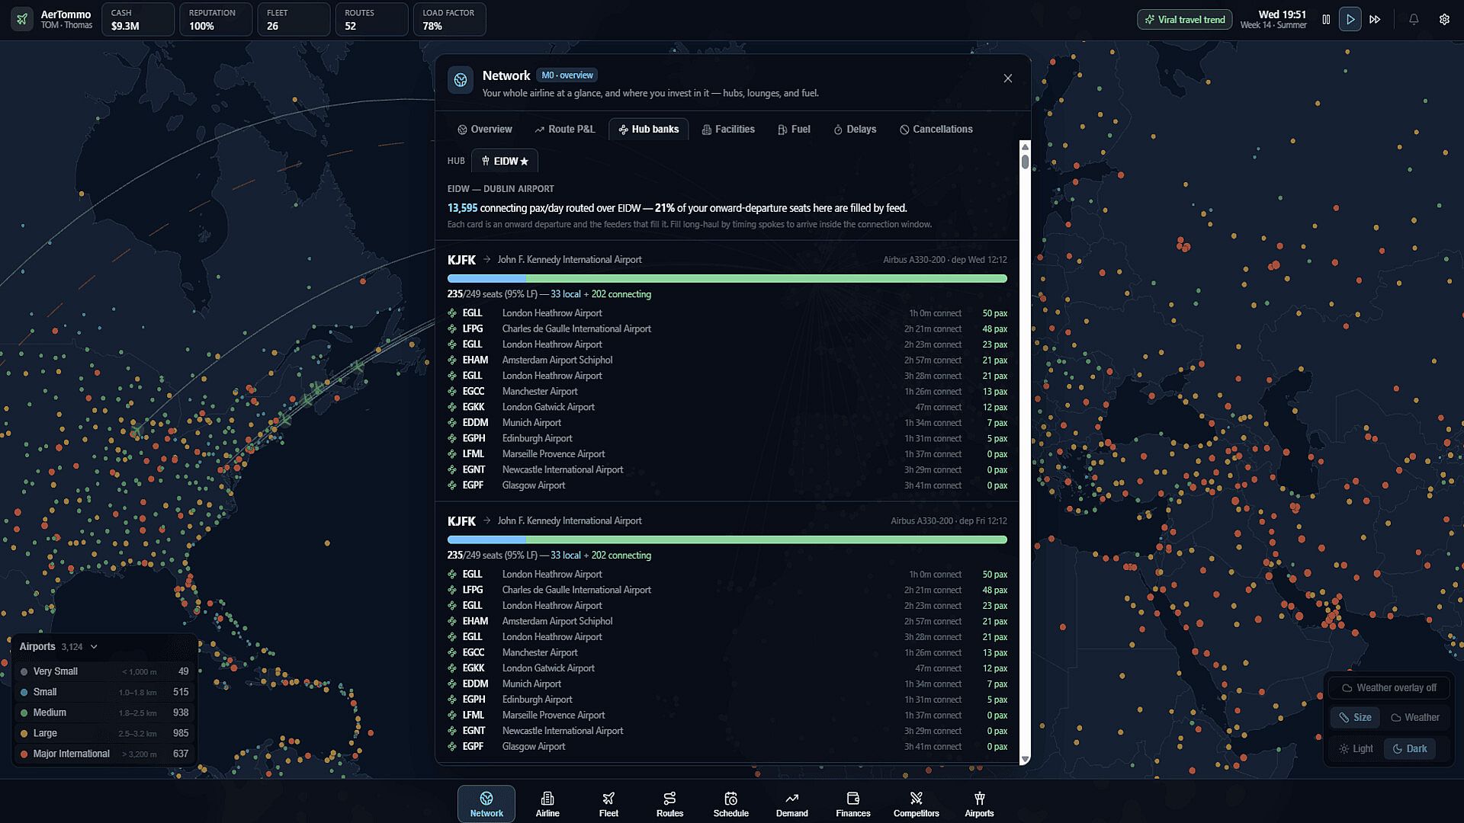Switch map mode to Weather
Screen dimensions: 1464x823
(x=1414, y=717)
